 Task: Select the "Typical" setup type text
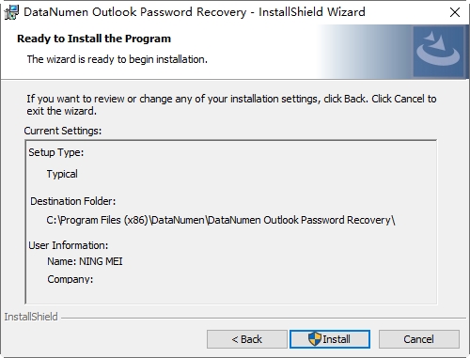(62, 174)
